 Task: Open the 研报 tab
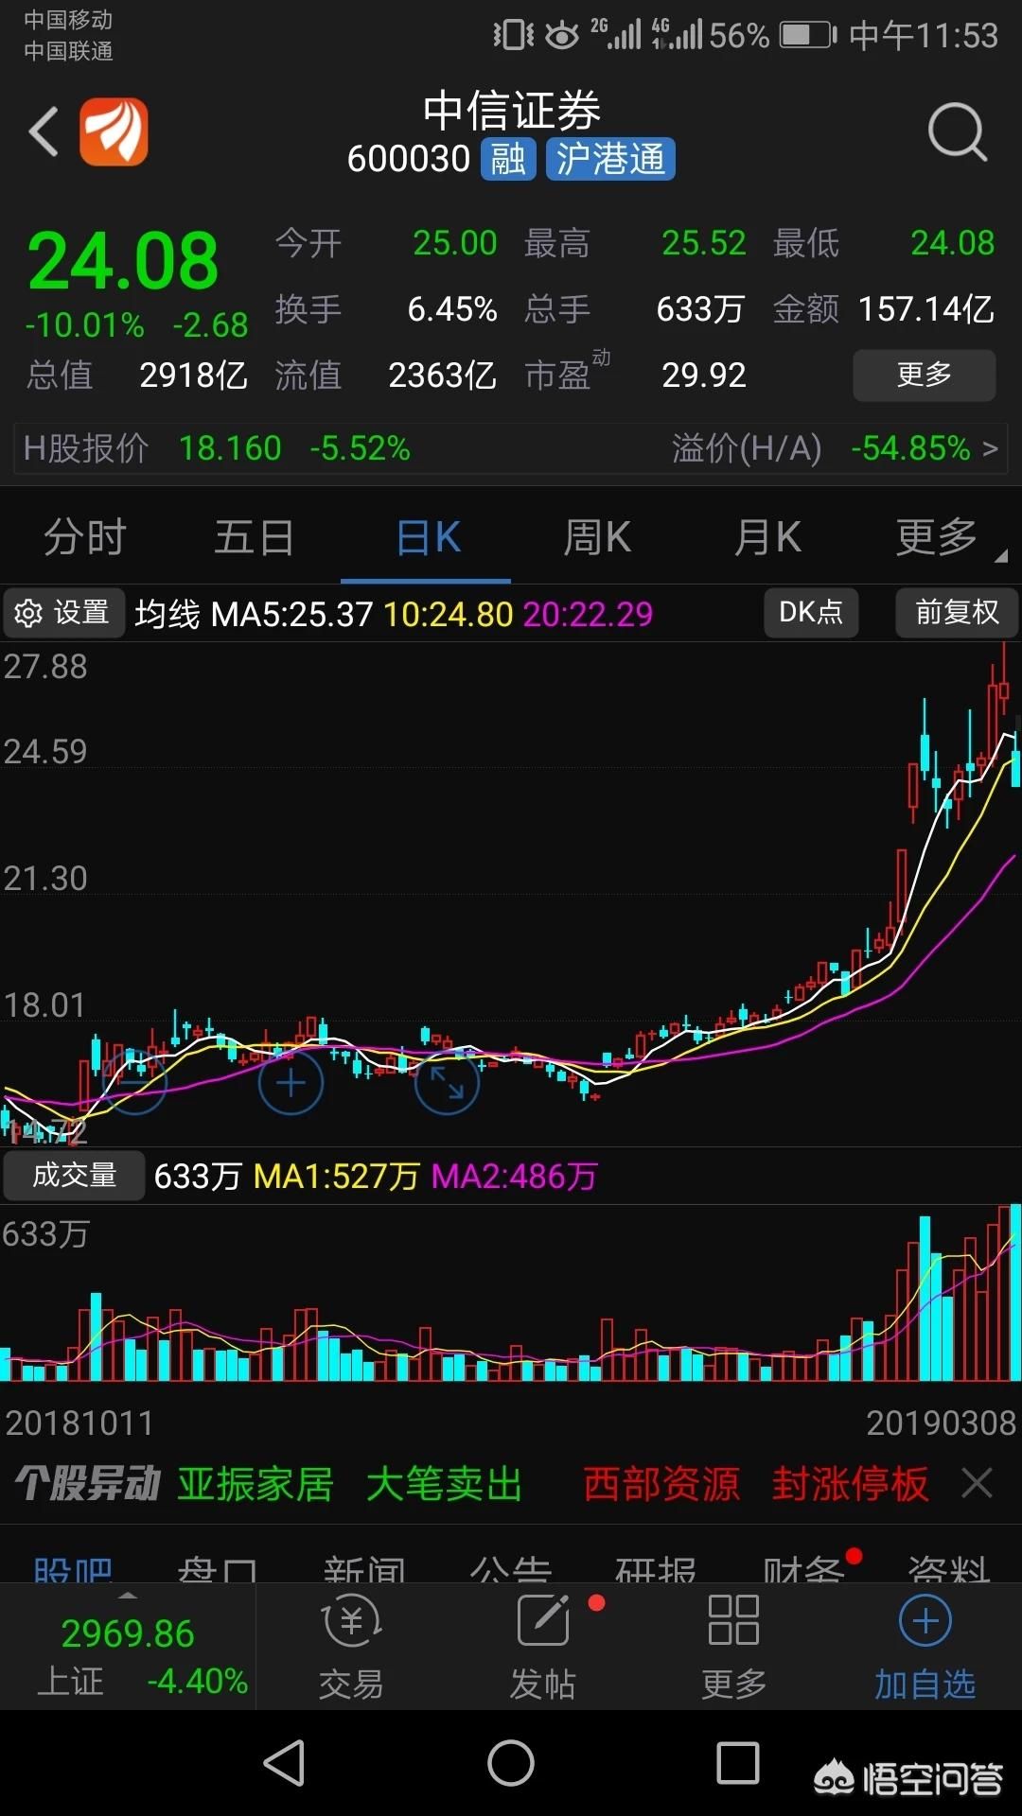click(x=656, y=1569)
